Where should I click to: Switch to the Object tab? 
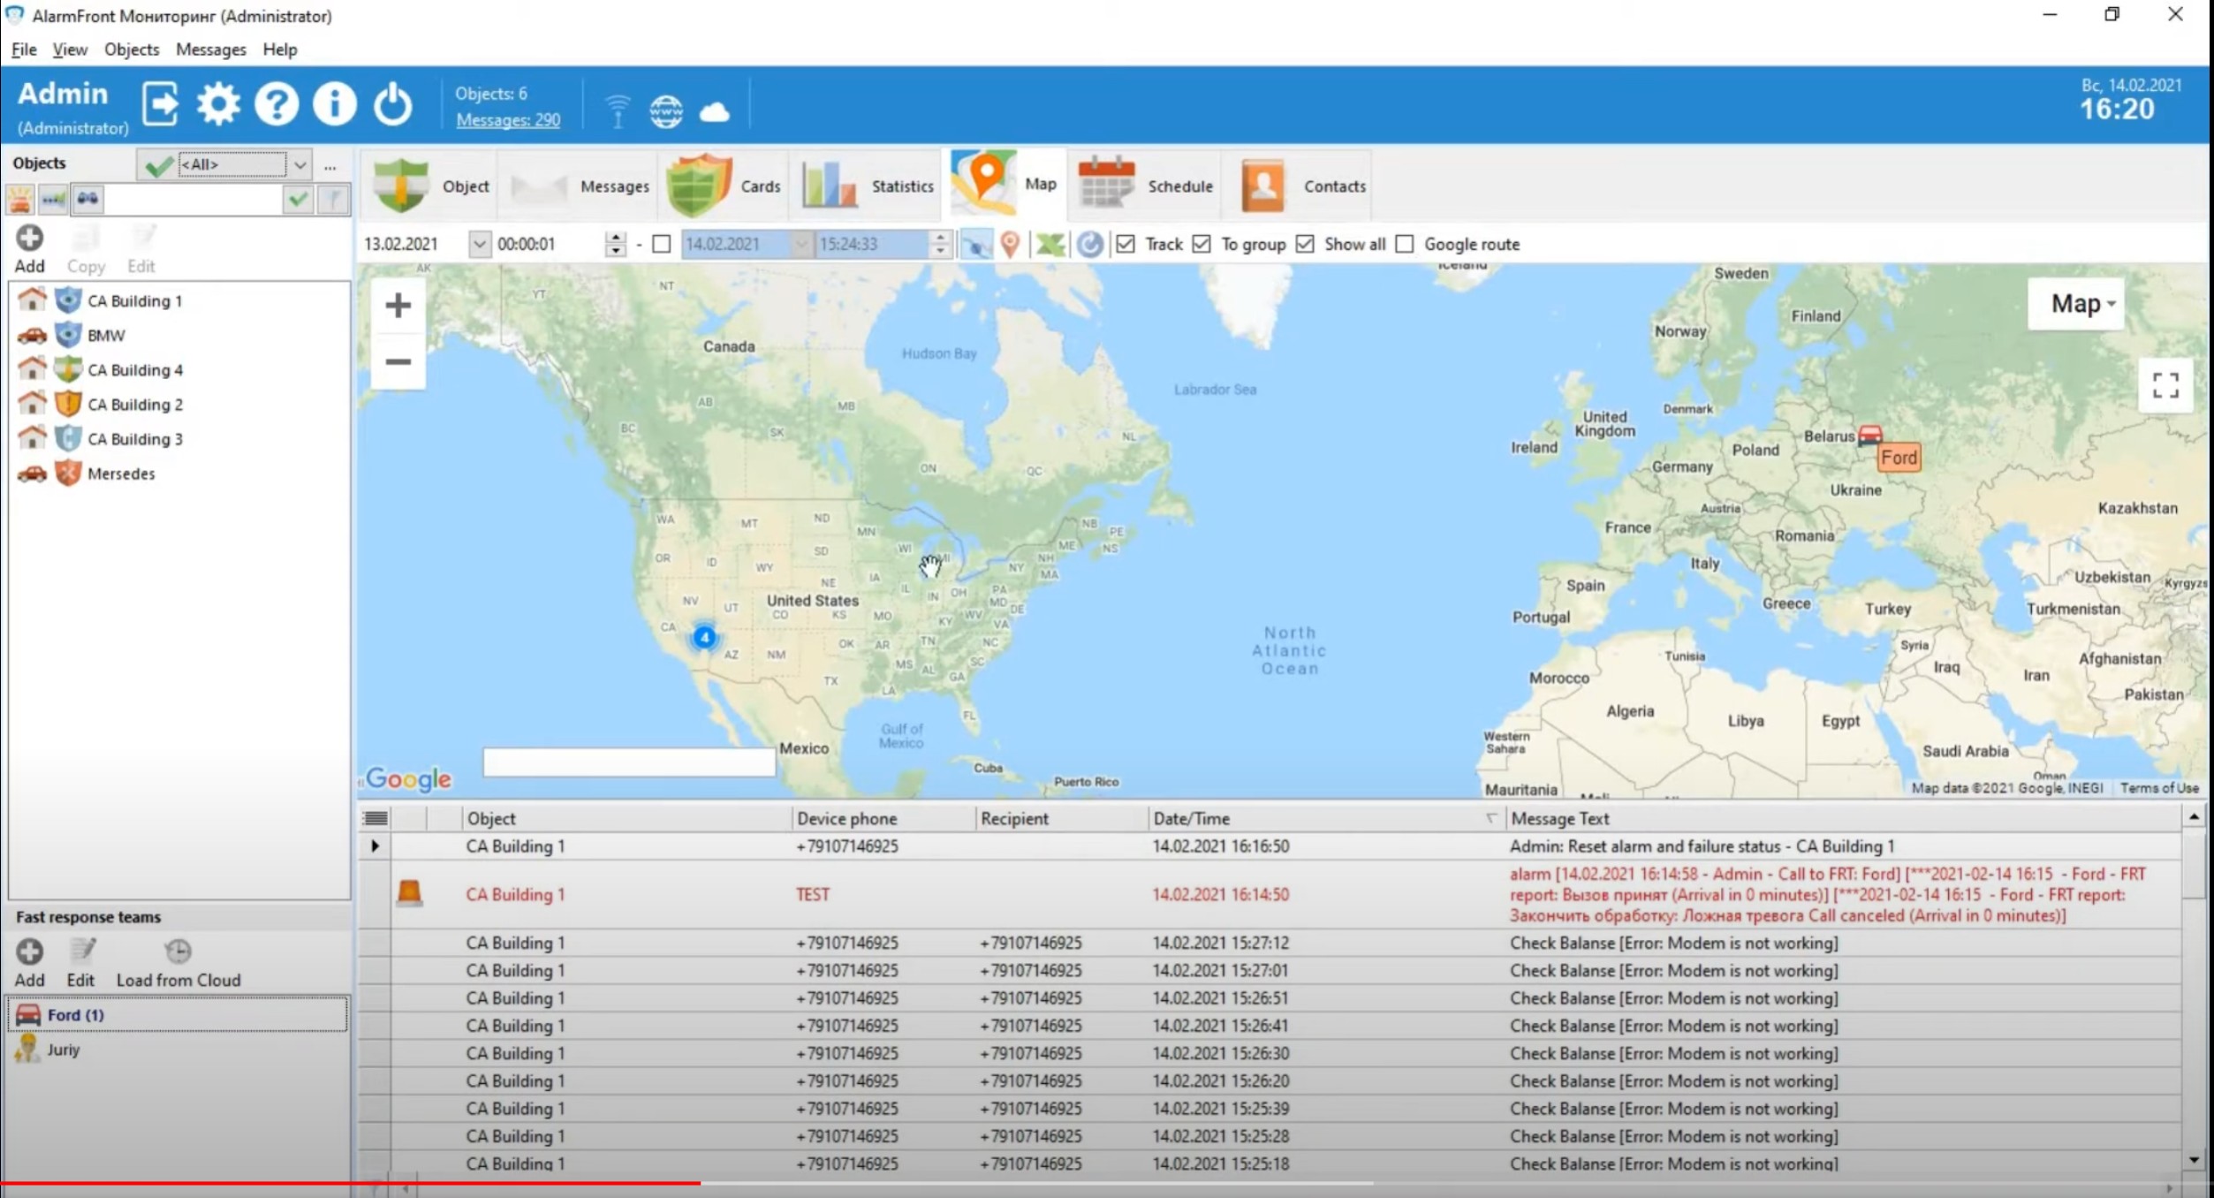[430, 186]
